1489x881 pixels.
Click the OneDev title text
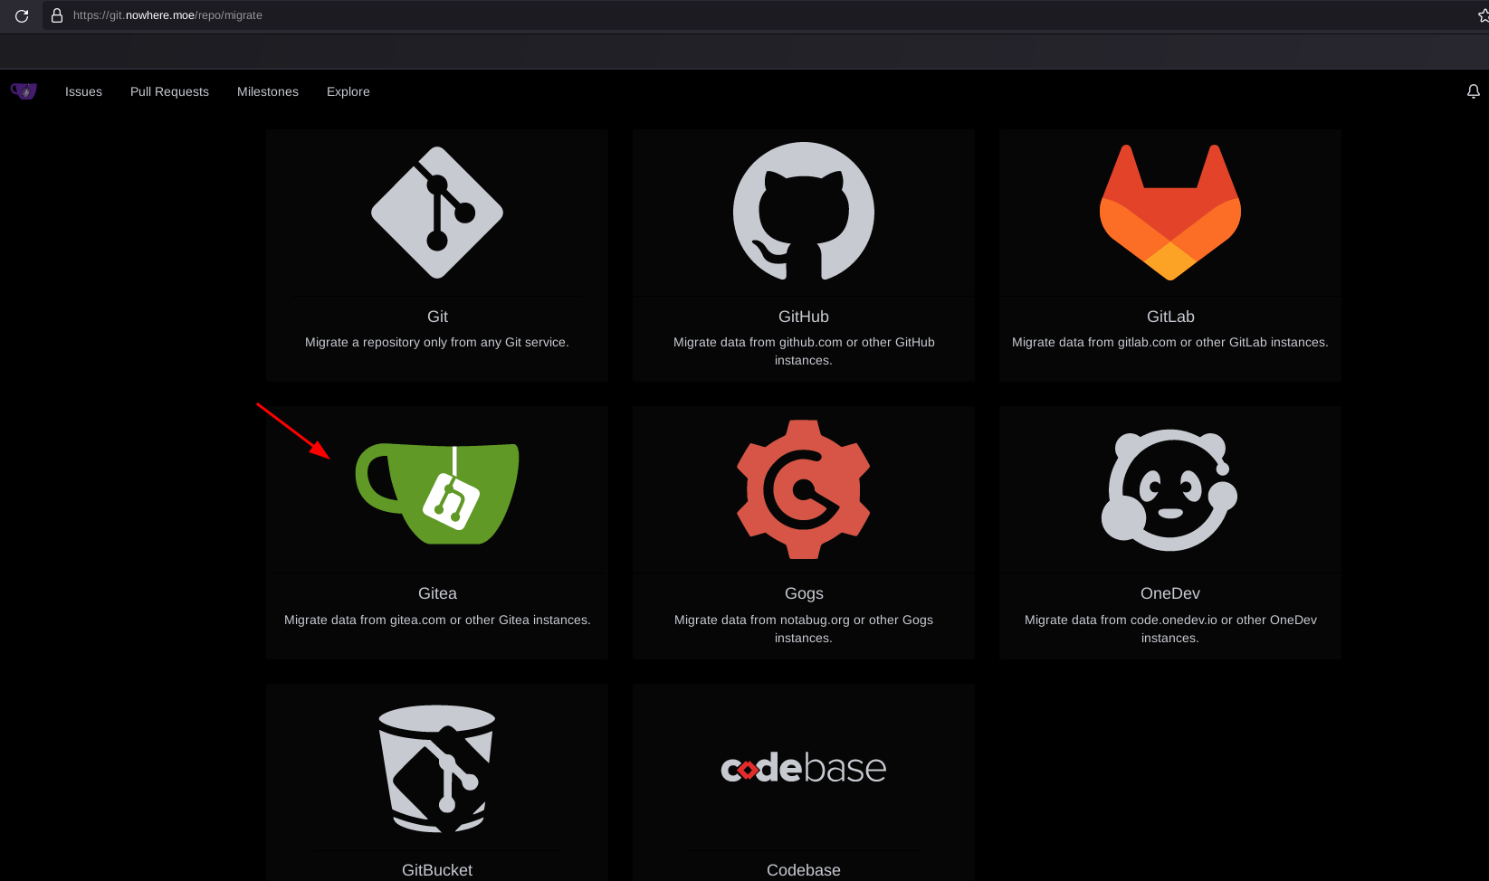1169,593
